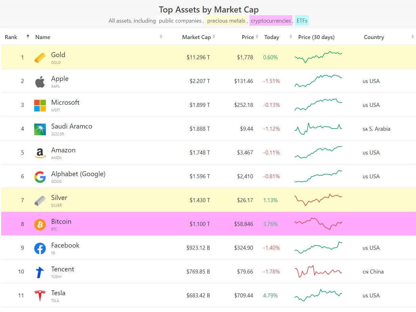The width and height of the screenshot is (416, 312).
Task: Sort by Price column arrows
Action: (257, 37)
